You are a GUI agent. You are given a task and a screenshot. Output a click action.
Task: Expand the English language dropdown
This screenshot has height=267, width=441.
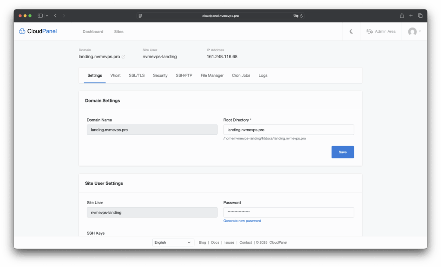point(173,242)
